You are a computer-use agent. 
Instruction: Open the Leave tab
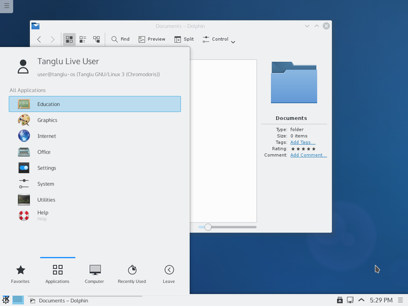pos(169,274)
